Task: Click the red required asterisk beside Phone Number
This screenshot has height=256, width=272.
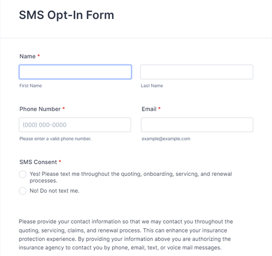Action: (x=64, y=108)
